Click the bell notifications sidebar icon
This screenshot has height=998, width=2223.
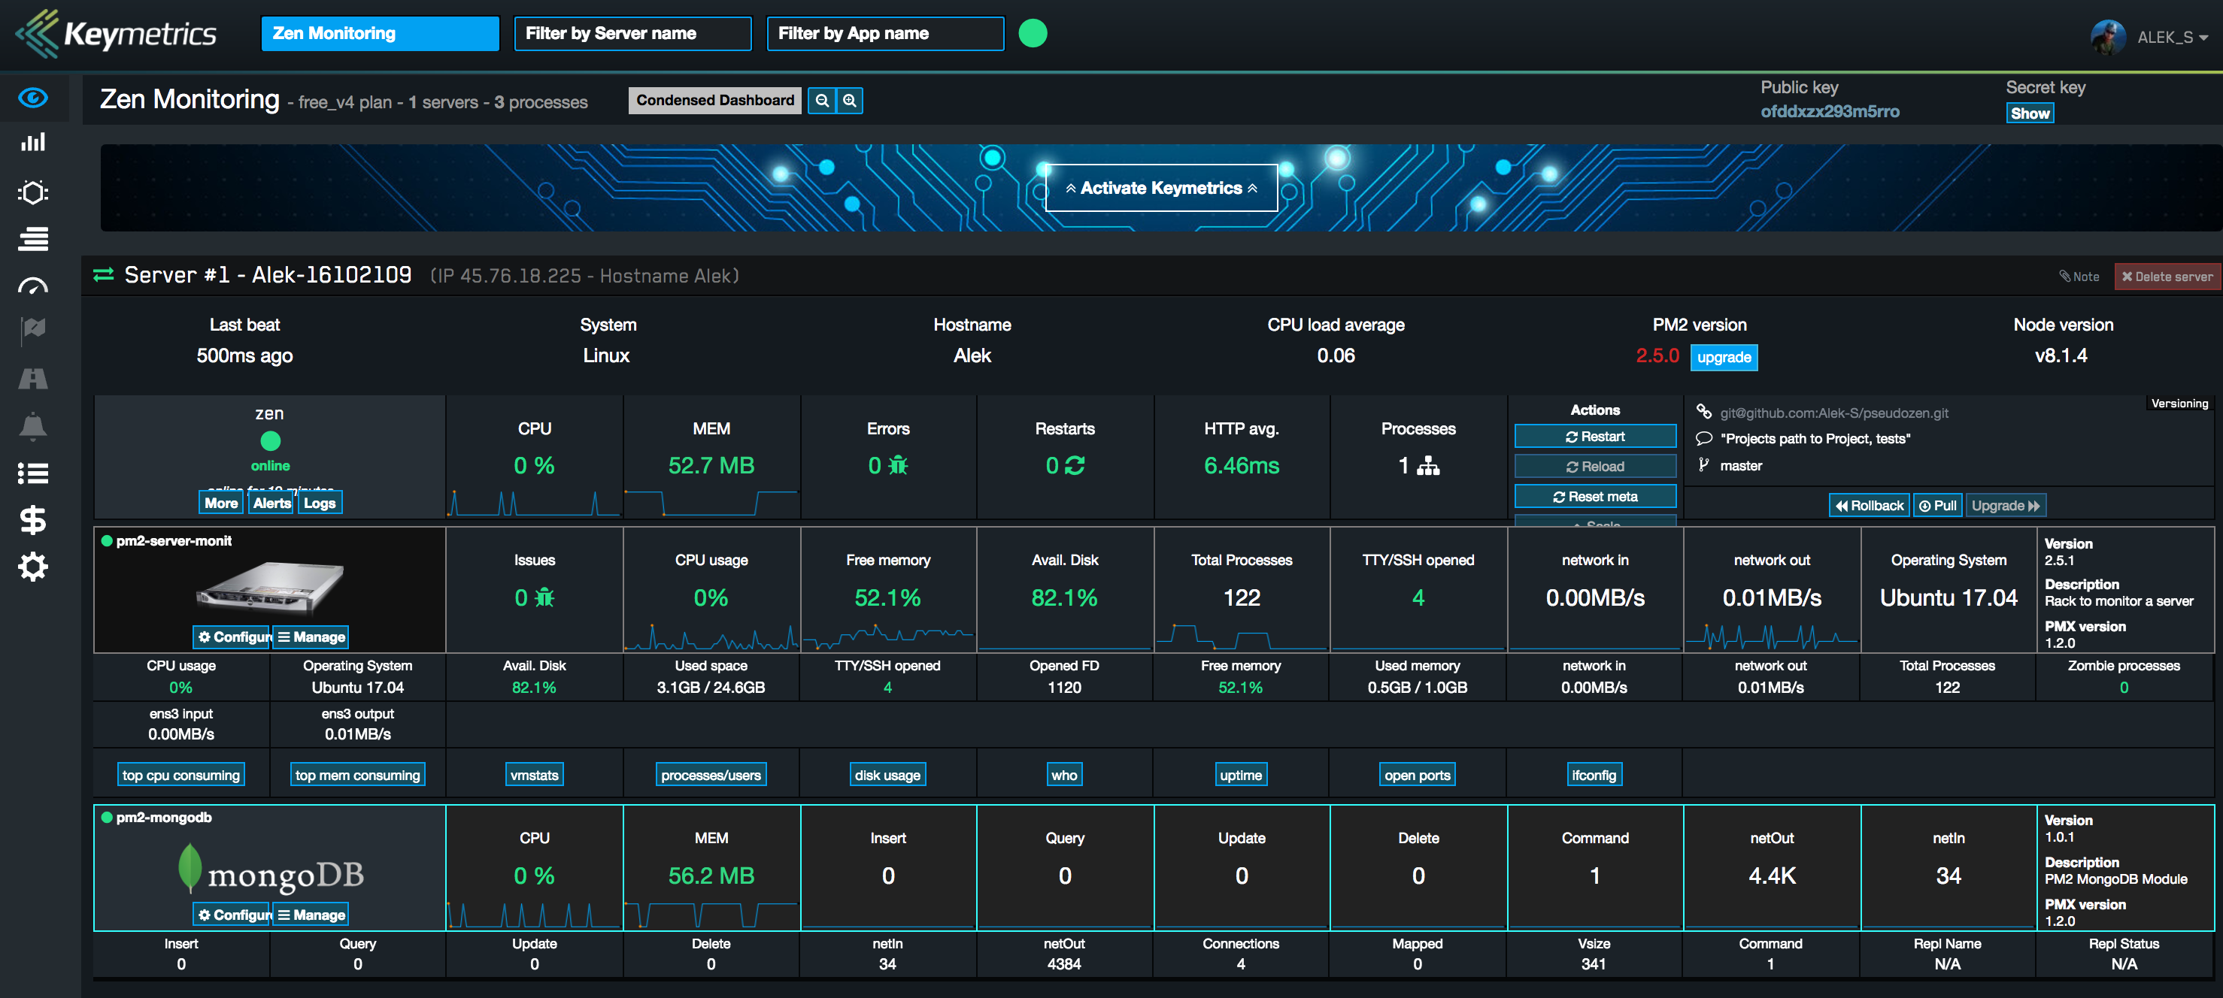(33, 426)
